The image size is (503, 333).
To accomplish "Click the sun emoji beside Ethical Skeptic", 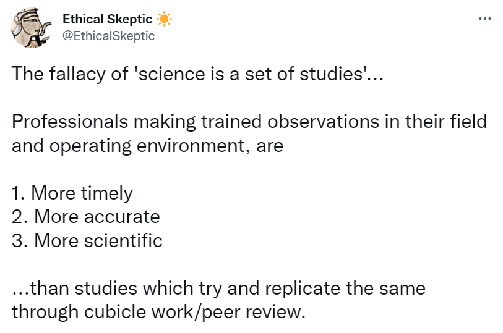I will [163, 19].
